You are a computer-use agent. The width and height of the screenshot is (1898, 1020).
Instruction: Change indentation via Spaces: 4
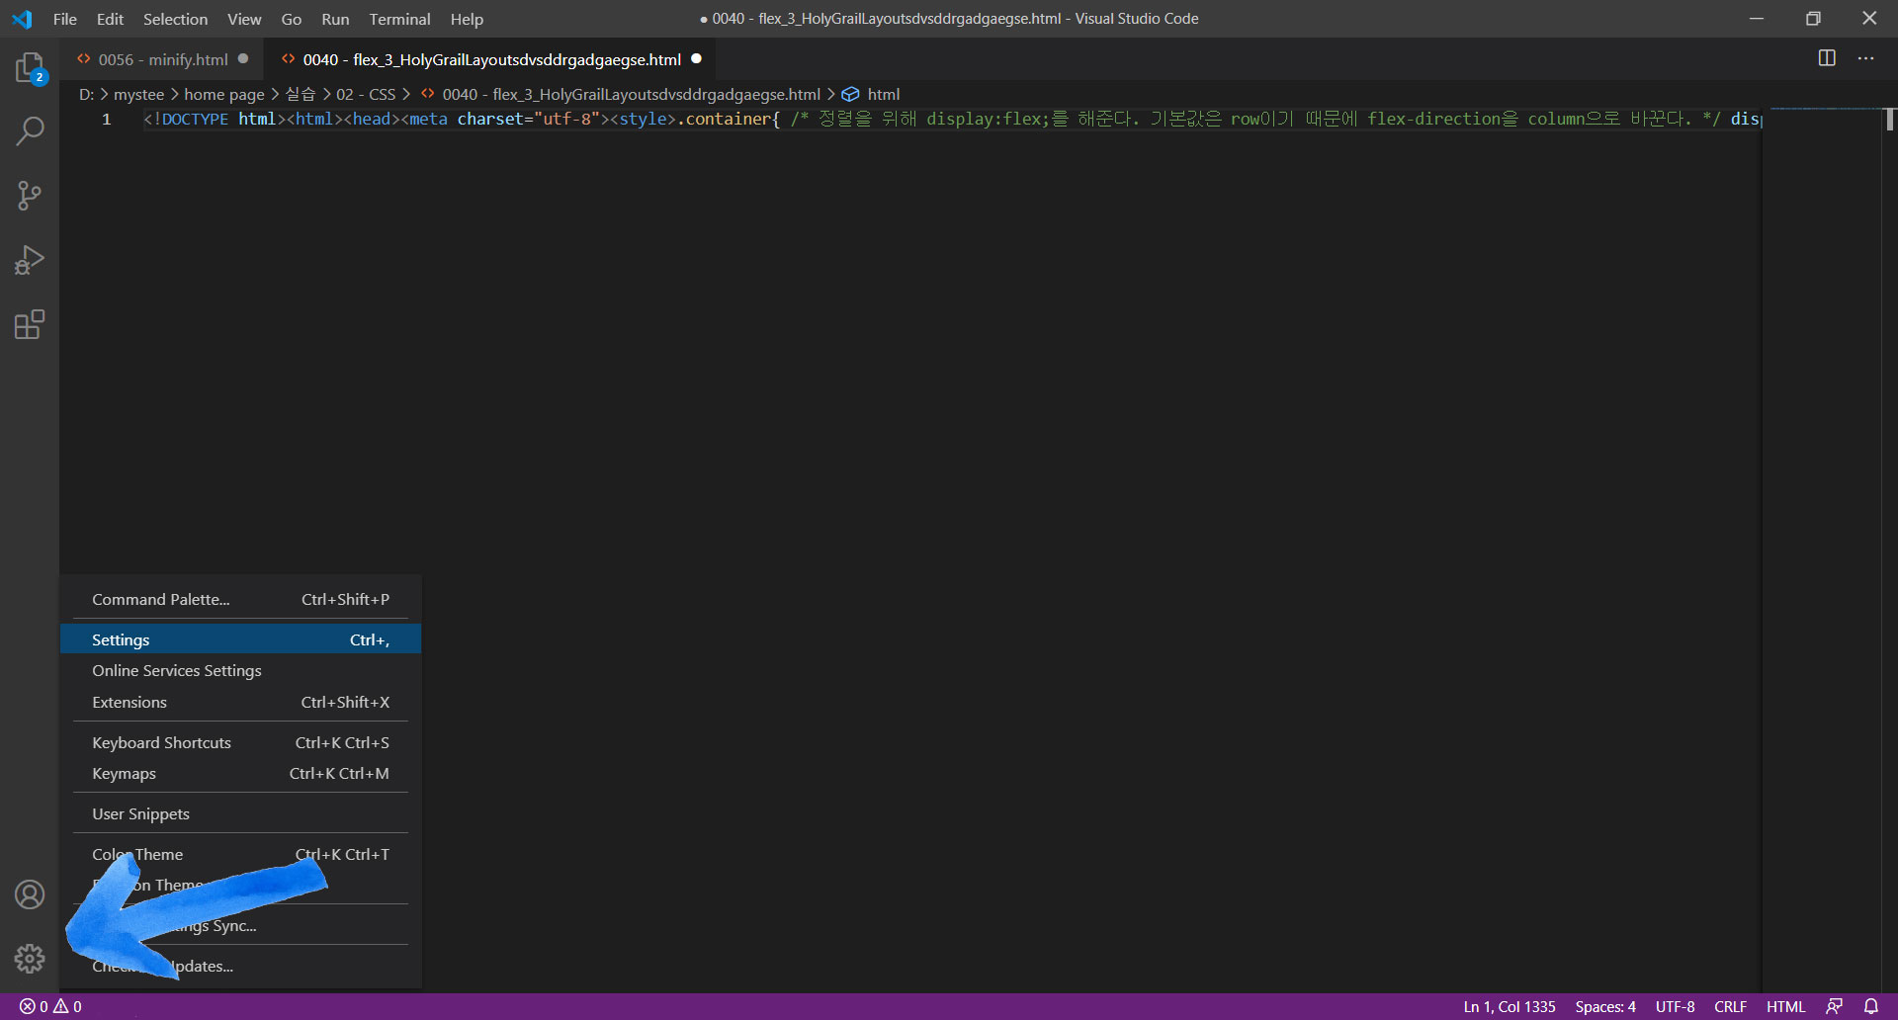(x=1605, y=1006)
